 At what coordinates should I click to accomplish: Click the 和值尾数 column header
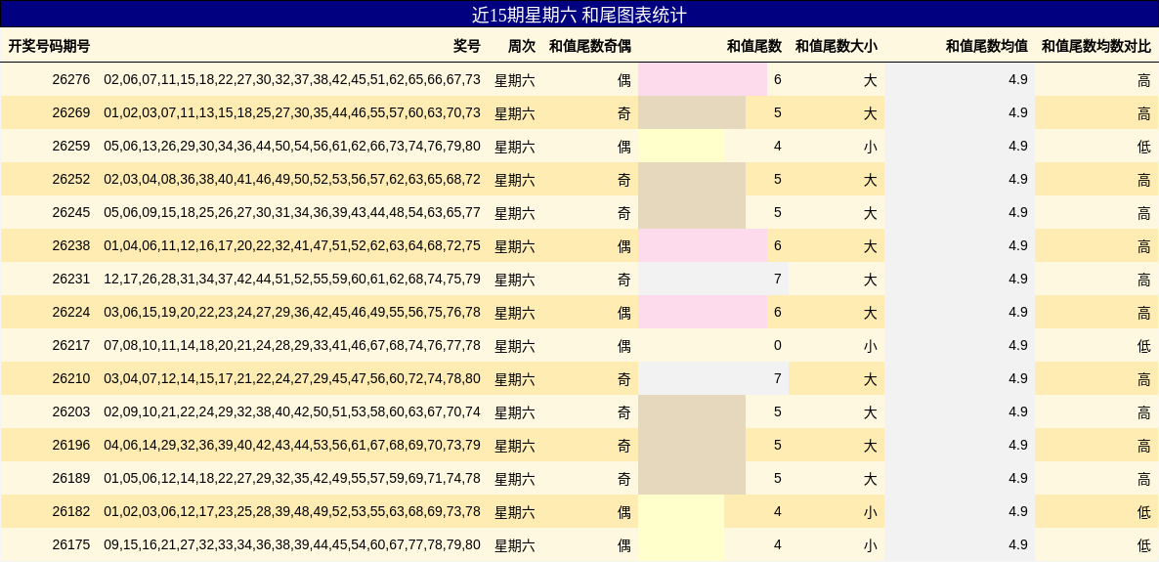(x=754, y=46)
